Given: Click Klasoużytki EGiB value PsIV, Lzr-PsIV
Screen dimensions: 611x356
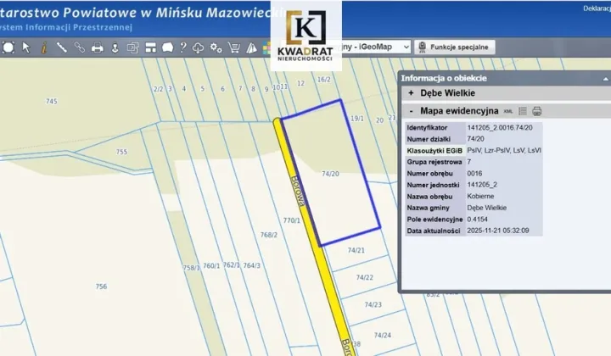Looking at the screenshot, I should (x=504, y=150).
